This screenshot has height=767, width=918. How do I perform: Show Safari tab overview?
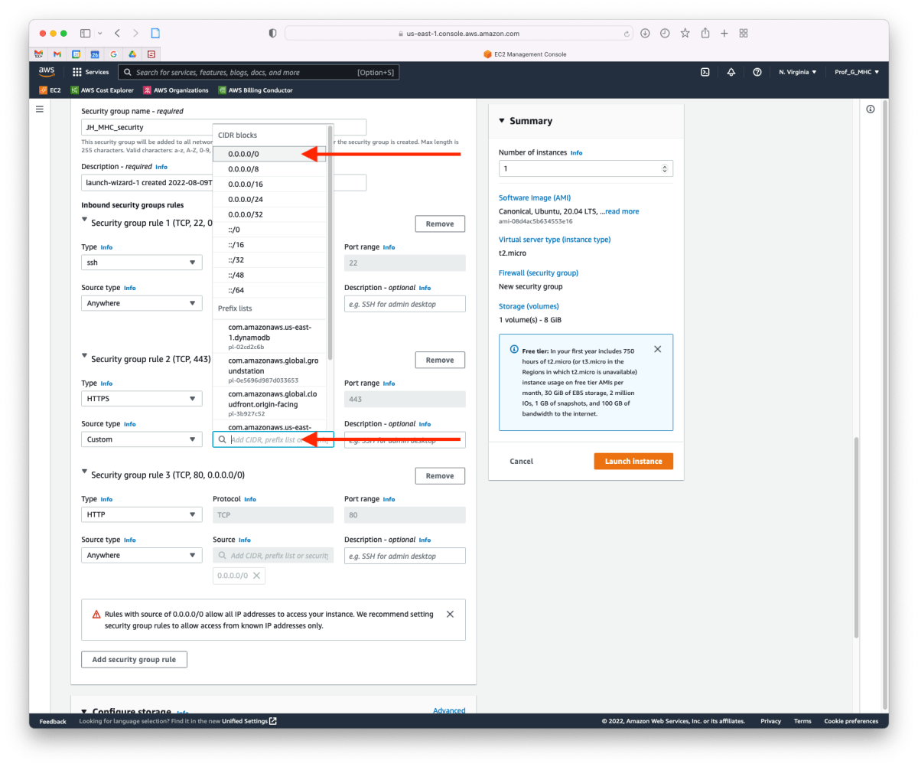point(744,34)
